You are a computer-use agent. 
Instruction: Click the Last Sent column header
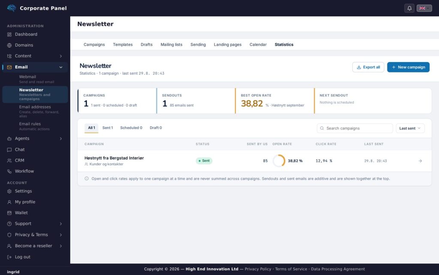pyautogui.click(x=374, y=144)
